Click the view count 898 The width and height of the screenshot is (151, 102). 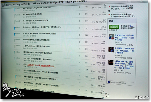[86, 90]
